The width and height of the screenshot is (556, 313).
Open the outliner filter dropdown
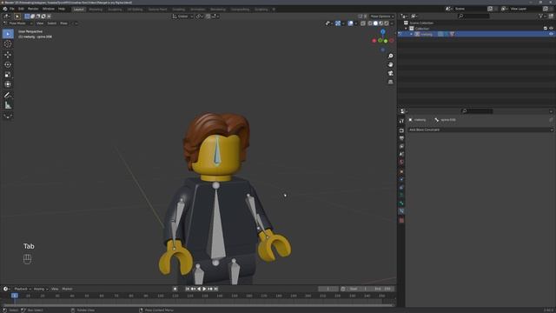click(542, 17)
